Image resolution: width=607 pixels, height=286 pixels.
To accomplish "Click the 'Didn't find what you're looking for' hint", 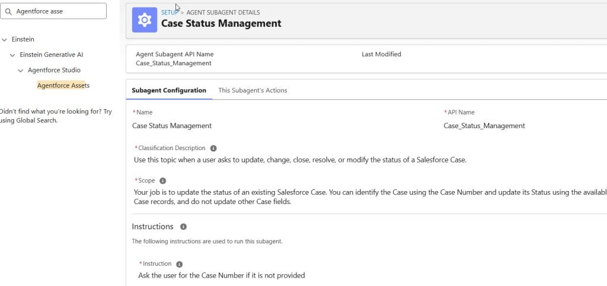I will [56, 116].
